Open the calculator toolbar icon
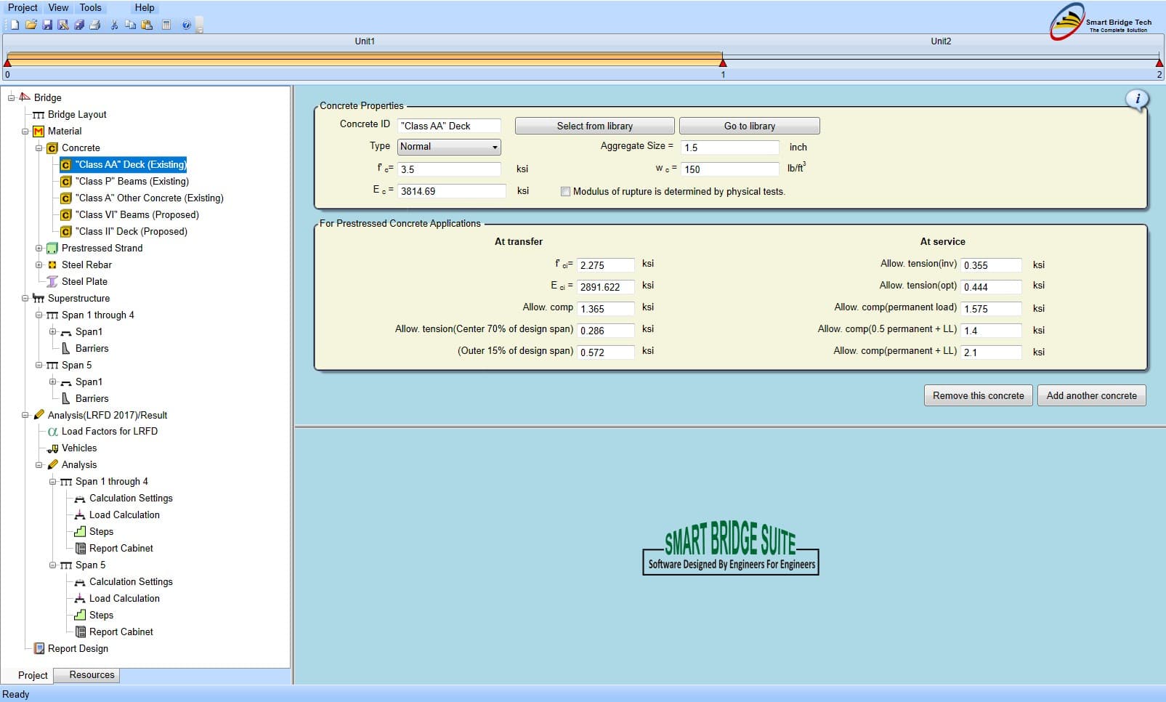 [166, 25]
